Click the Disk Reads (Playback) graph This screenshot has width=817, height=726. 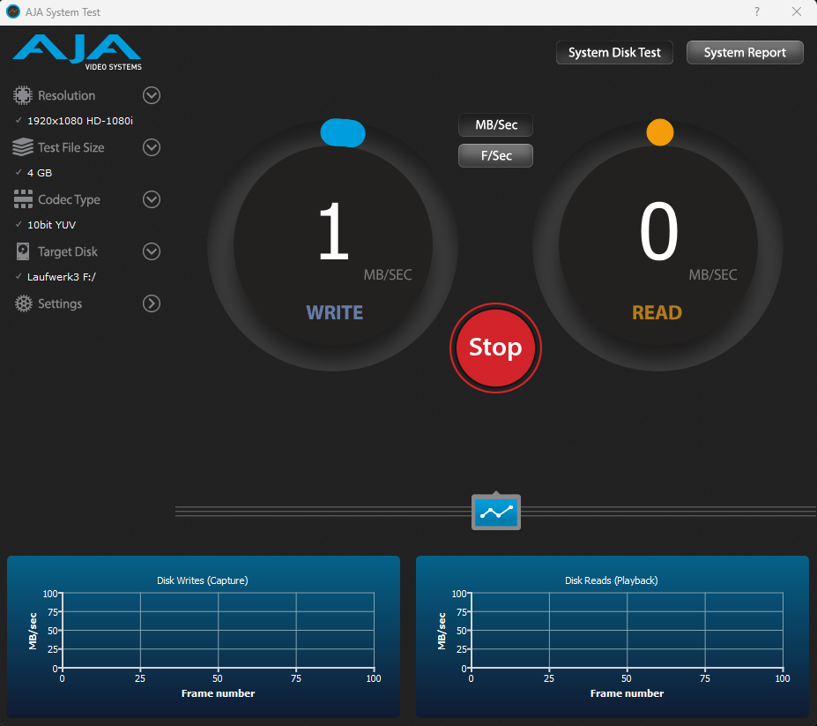click(613, 636)
